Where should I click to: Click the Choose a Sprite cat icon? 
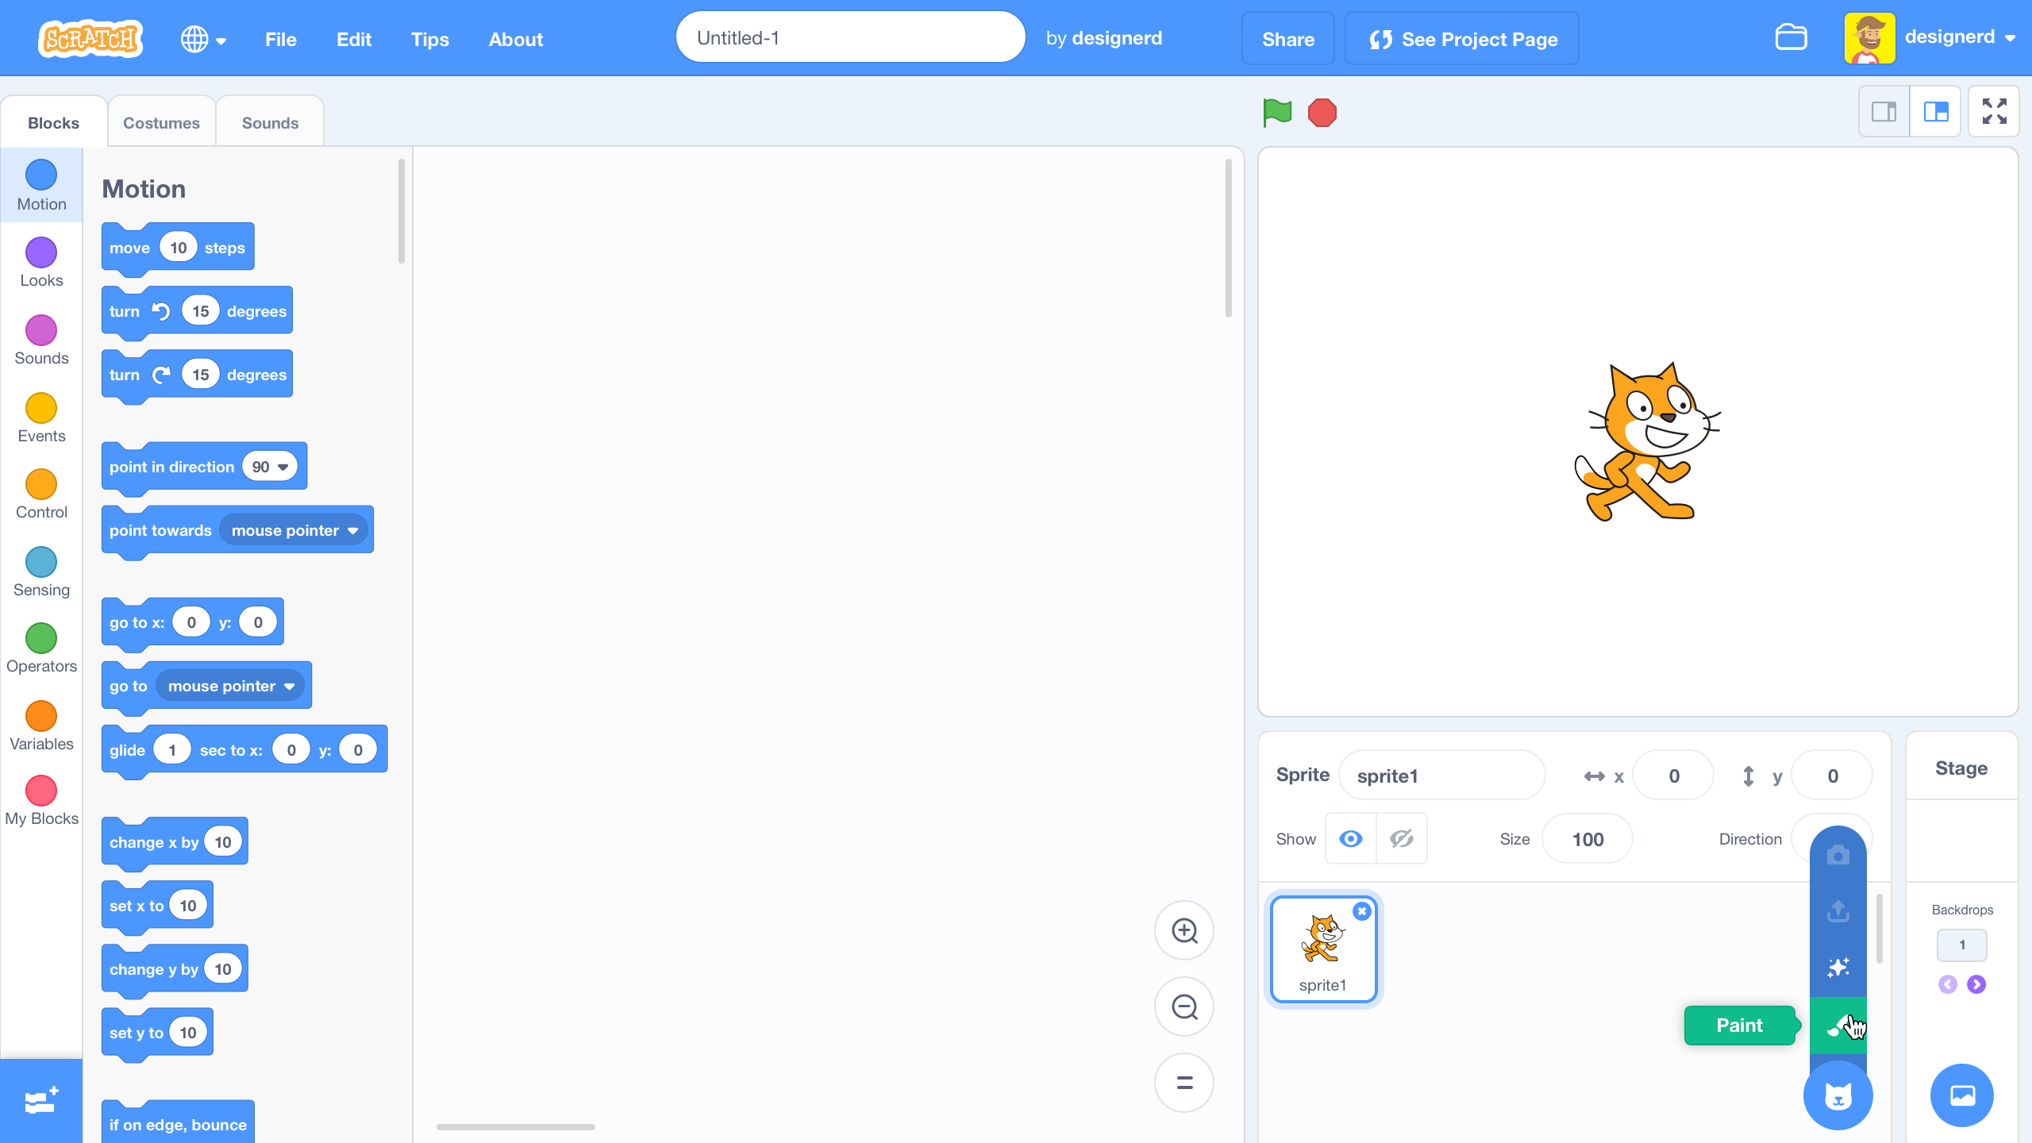point(1838,1095)
